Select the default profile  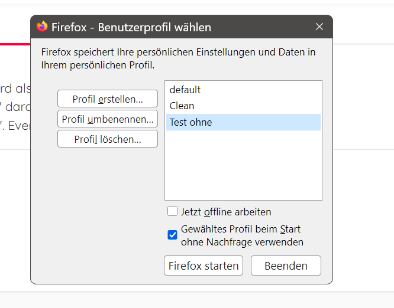coord(243,90)
